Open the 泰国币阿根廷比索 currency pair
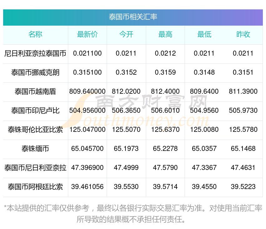The image size is (266, 229). (35, 187)
